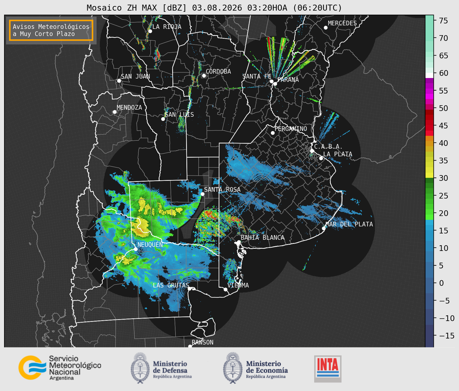Click the Servicio Meteorológico Nacional logo

tap(60, 368)
